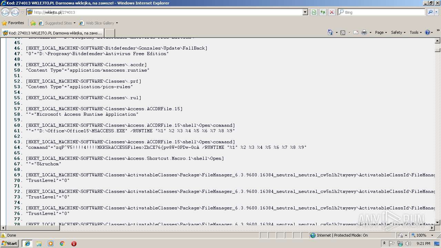Click the wklejto.pl address bar
The image size is (441, 248).
164,12
